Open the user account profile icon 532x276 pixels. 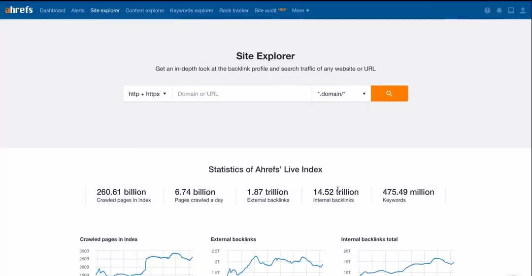tap(523, 10)
